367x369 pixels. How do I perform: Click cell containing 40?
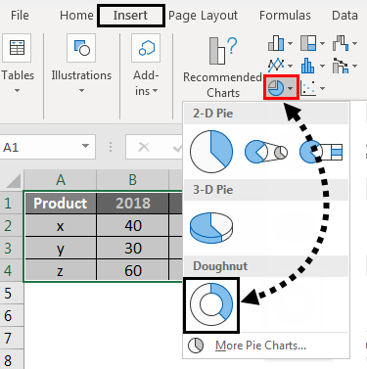click(133, 226)
